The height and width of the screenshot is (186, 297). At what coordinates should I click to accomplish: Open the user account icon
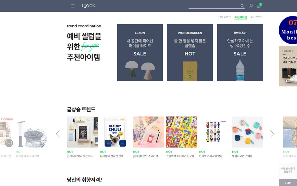(251, 6)
